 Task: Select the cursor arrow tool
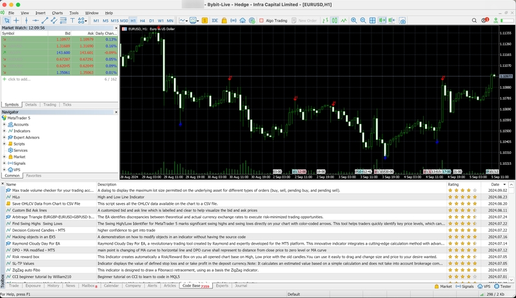[6, 21]
